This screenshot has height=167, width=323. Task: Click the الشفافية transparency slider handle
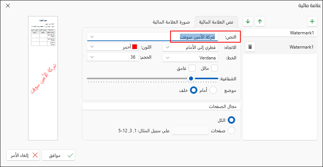pyautogui.click(x=191, y=78)
